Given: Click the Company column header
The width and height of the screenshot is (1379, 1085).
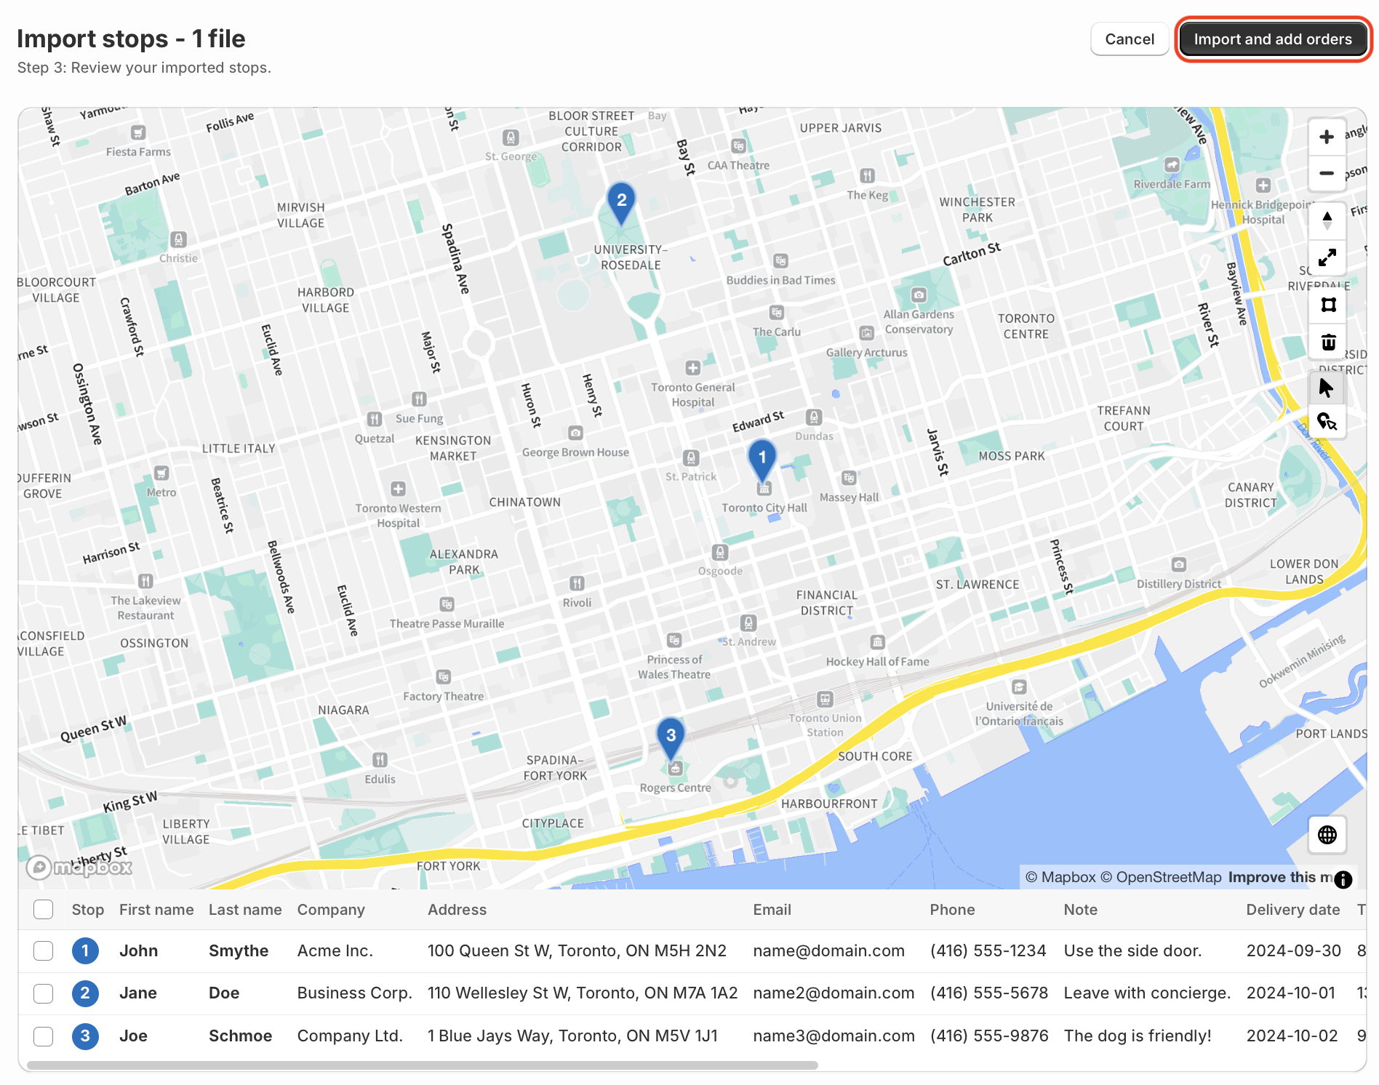Looking at the screenshot, I should [x=331, y=910].
